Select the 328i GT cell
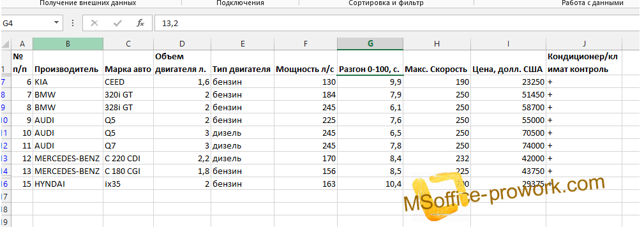The height and width of the screenshot is (232, 644). [128, 107]
